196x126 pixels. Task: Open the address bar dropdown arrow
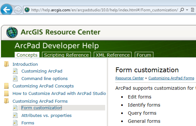tap(187, 10)
